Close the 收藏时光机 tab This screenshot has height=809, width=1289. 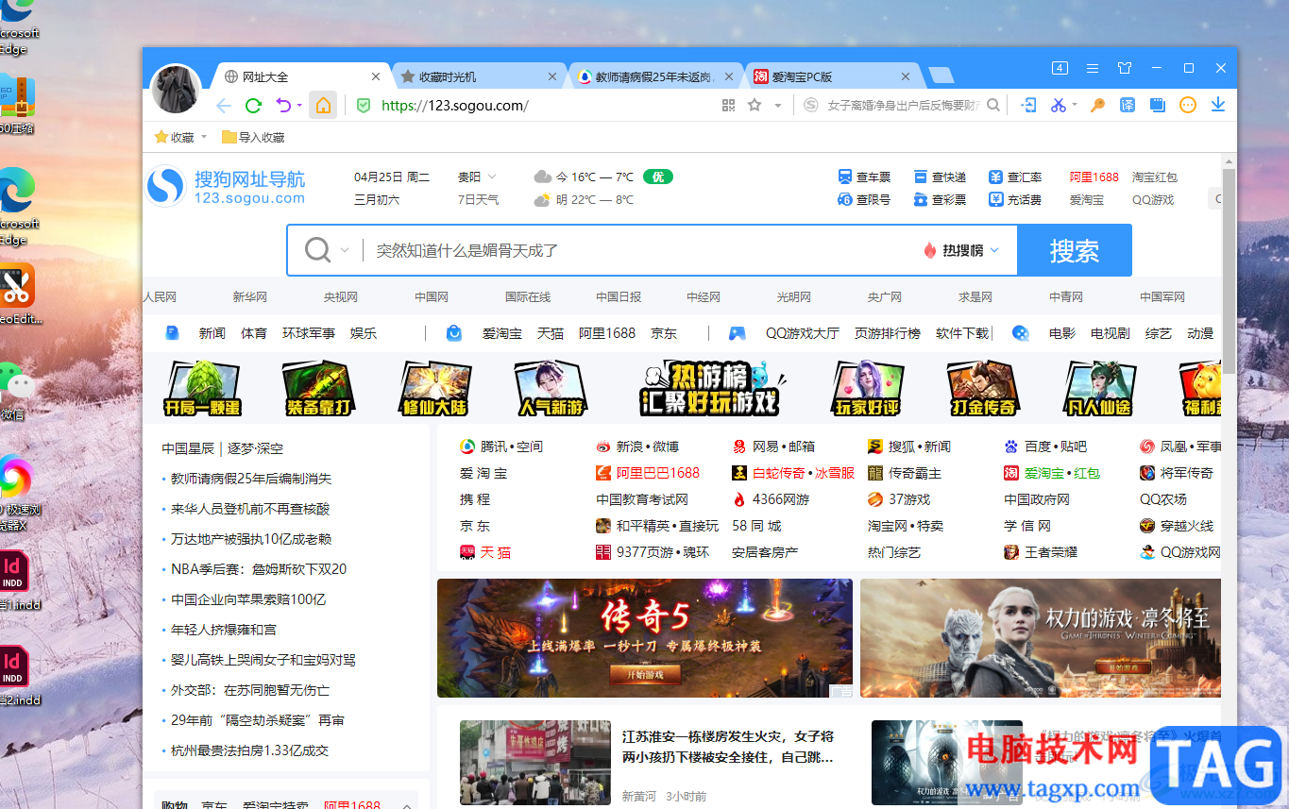pyautogui.click(x=552, y=77)
